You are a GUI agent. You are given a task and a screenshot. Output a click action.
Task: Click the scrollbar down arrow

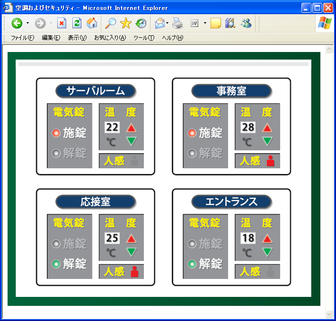pyautogui.click(x=329, y=314)
